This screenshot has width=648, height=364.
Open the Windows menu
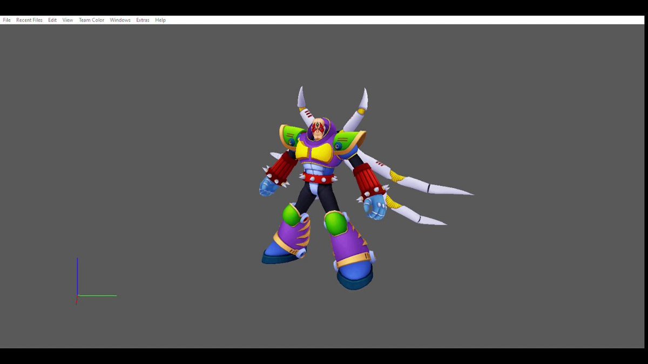point(120,20)
